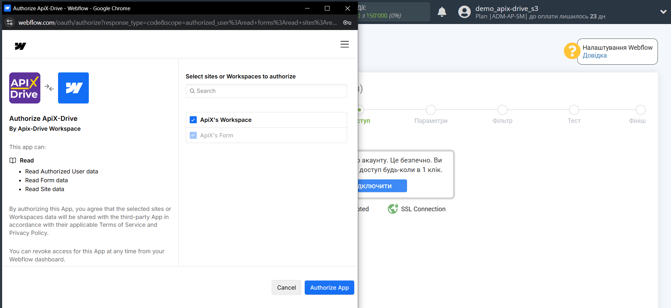The image size is (671, 308).
Task: Click the blue Webflow logo tile
Action: (73, 88)
